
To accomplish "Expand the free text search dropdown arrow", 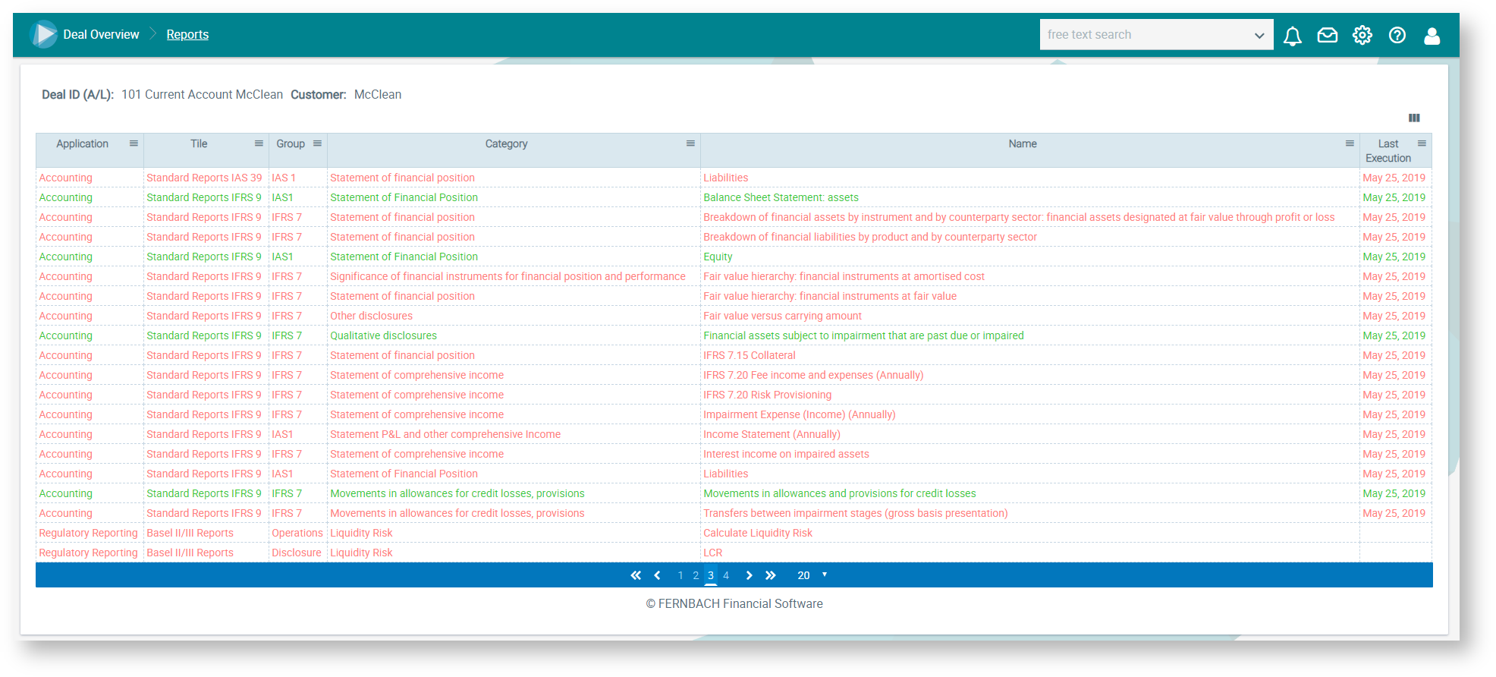I will pyautogui.click(x=1259, y=36).
